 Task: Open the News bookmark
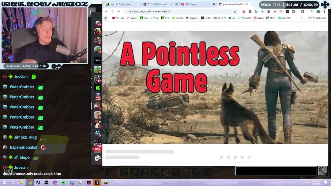pos(271,18)
